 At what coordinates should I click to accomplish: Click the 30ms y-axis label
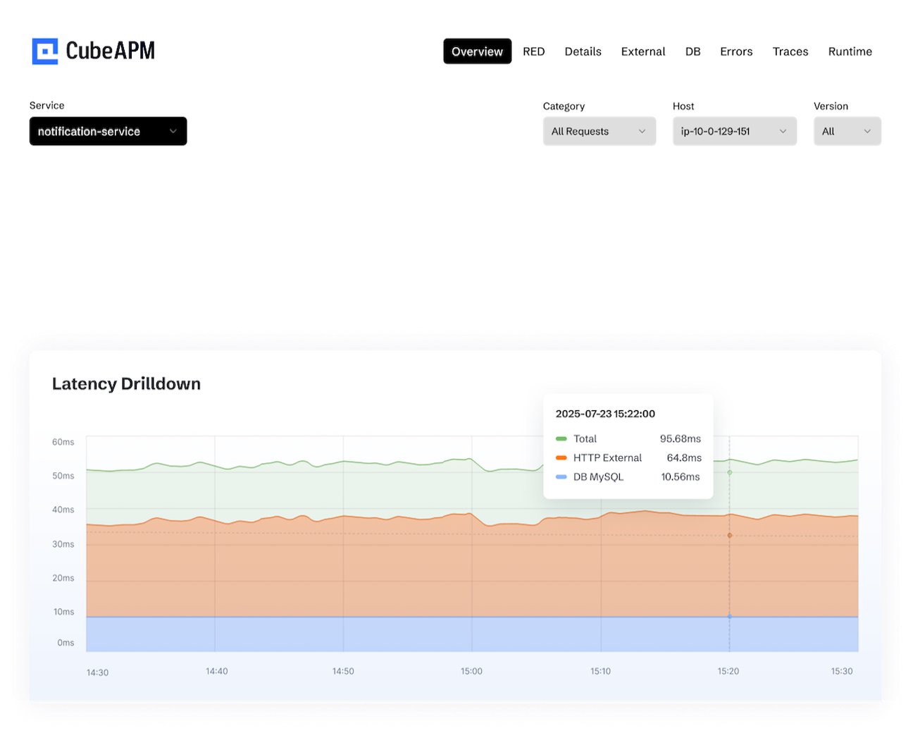click(63, 544)
